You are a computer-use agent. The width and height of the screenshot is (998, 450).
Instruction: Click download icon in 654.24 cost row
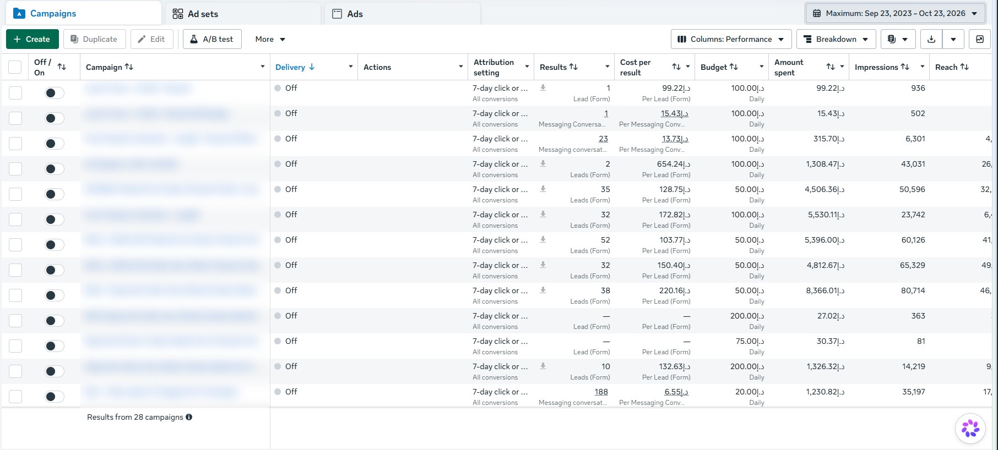coord(543,163)
